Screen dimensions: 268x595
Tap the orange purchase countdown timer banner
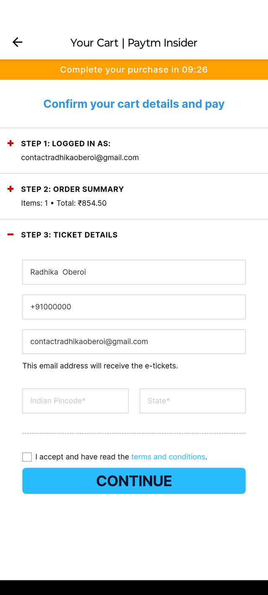[134, 69]
